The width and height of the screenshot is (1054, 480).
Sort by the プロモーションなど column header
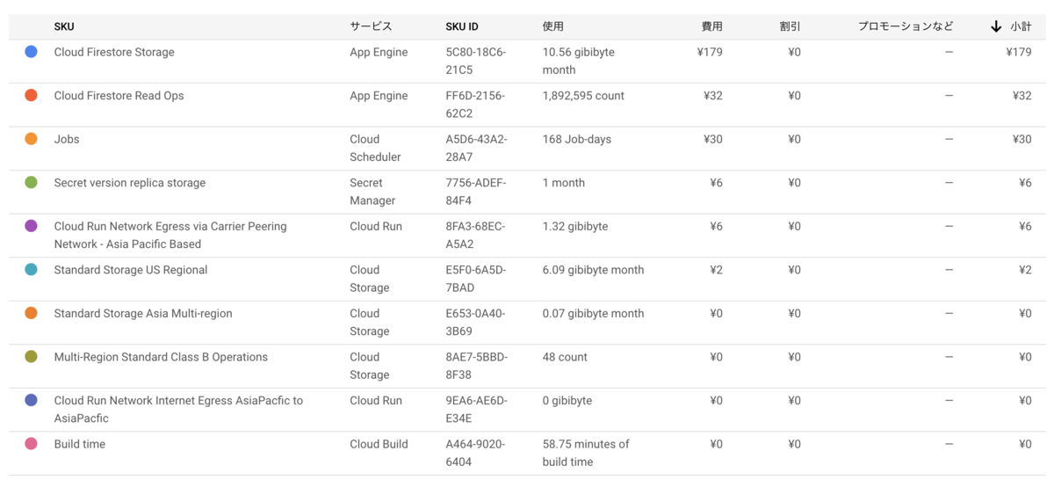tap(906, 26)
